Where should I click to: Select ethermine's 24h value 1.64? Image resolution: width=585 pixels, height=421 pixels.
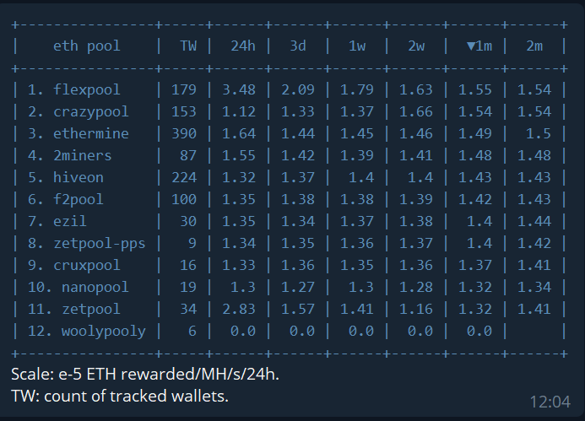pyautogui.click(x=239, y=133)
